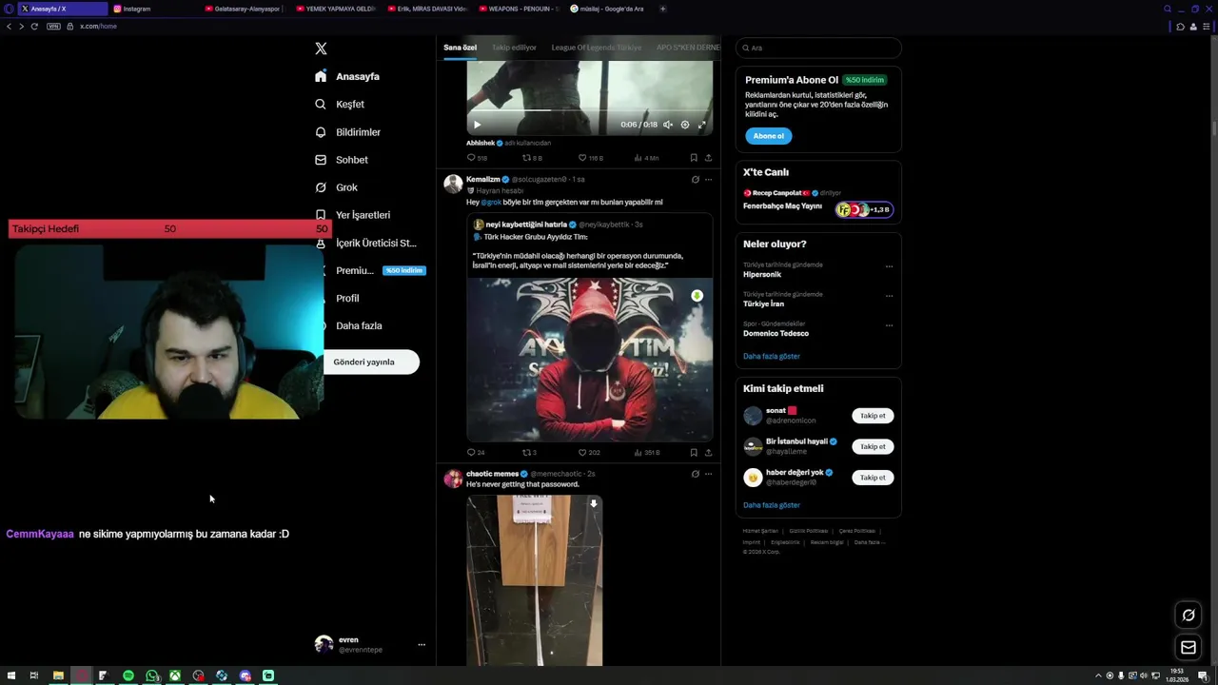Like the Abhishek video post
The image size is (1218, 685).
590,158
